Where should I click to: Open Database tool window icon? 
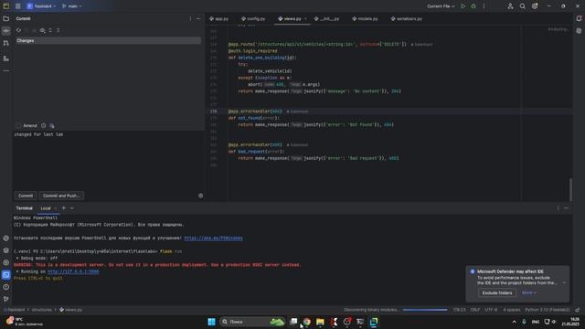tap(579, 31)
